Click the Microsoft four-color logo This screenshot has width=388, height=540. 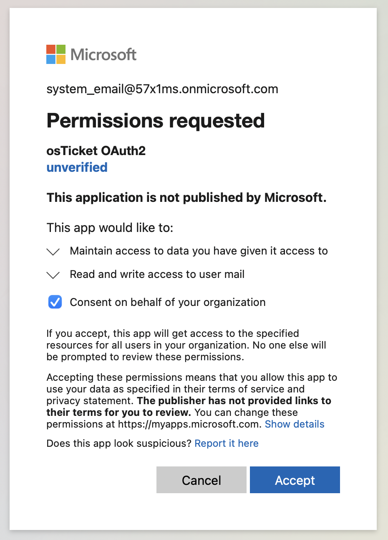click(56, 54)
